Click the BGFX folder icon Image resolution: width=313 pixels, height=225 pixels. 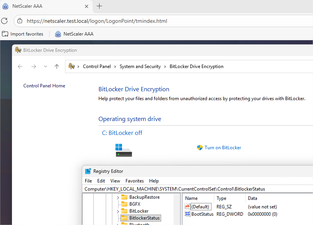[124, 204]
